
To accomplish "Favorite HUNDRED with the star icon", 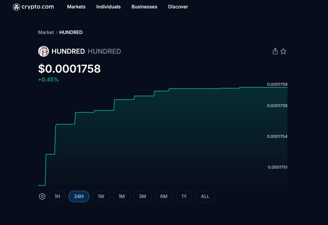I will (x=283, y=51).
